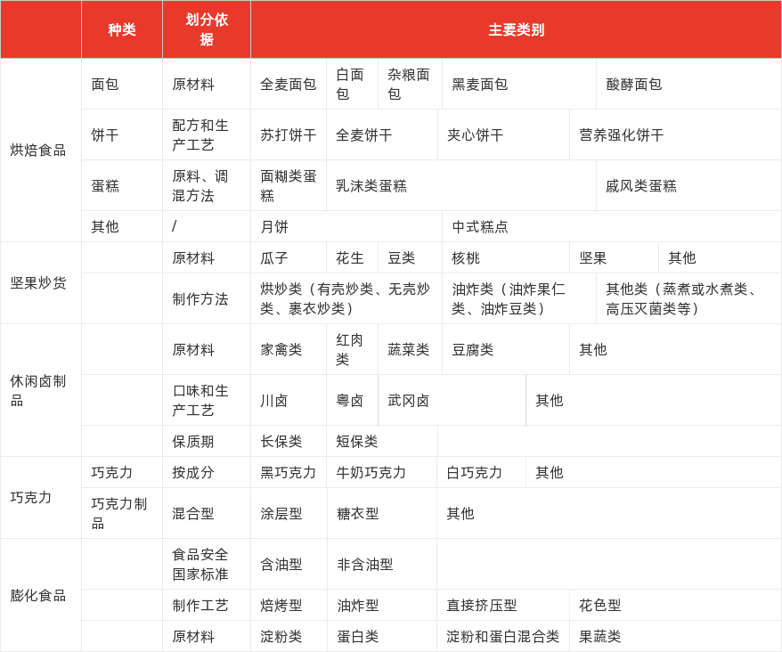Select the 杂粮面包 cell
Image resolution: width=782 pixels, height=652 pixels.
[410, 84]
